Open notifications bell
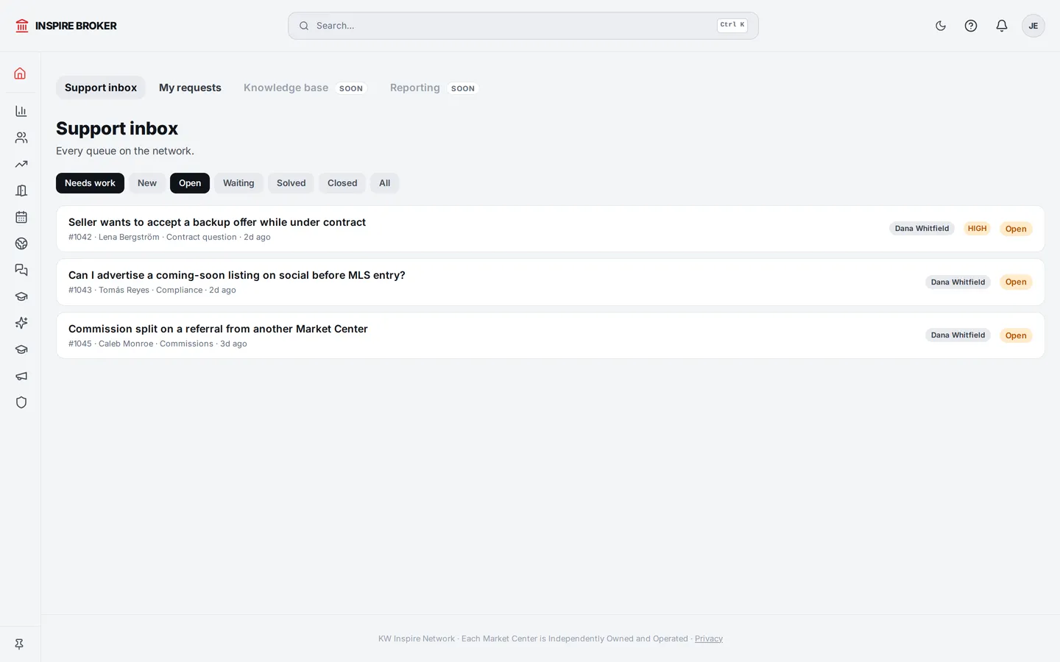 (1002, 26)
